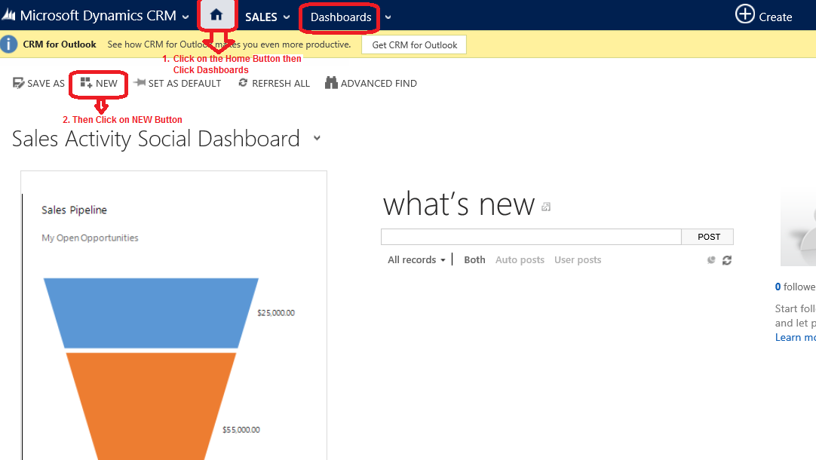Click the user profile picture thumbnail

[x=799, y=228]
